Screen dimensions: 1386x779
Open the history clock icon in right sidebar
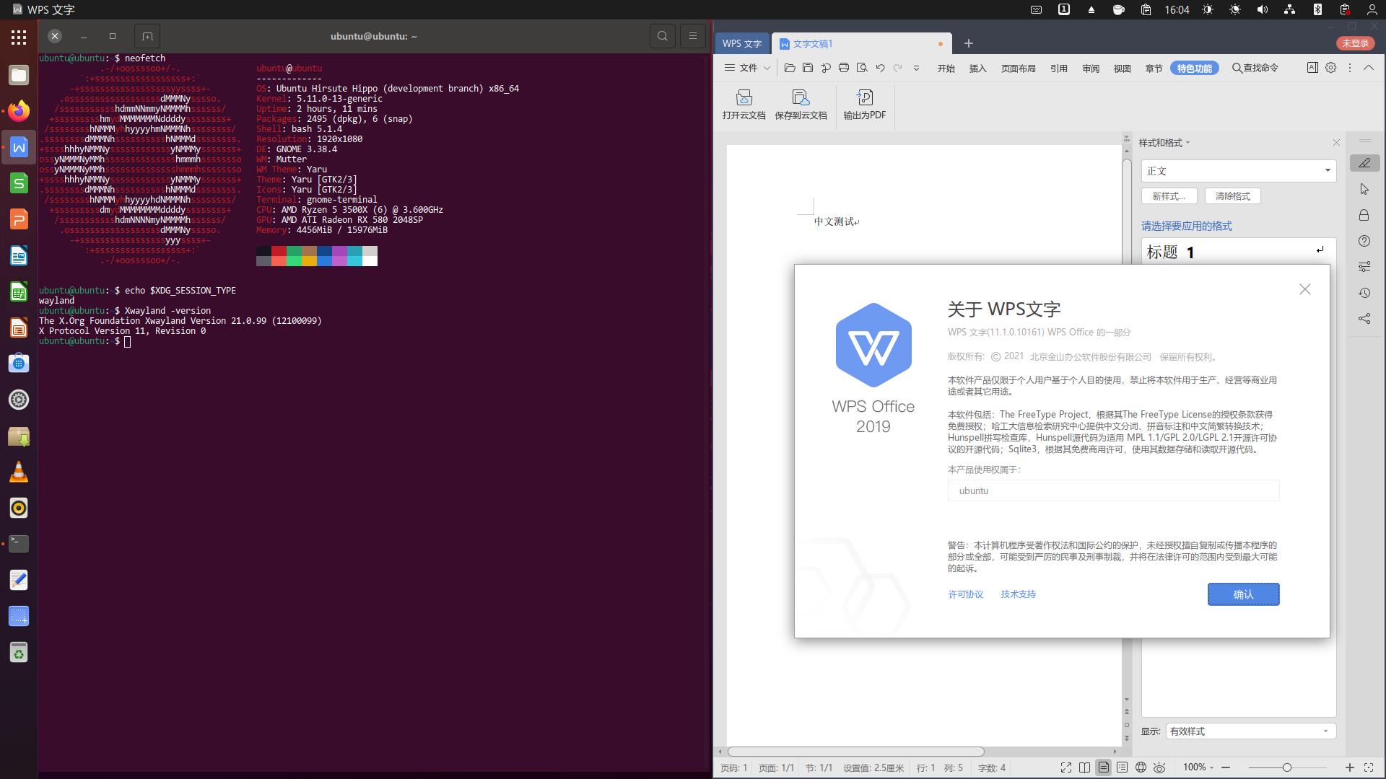tap(1364, 293)
